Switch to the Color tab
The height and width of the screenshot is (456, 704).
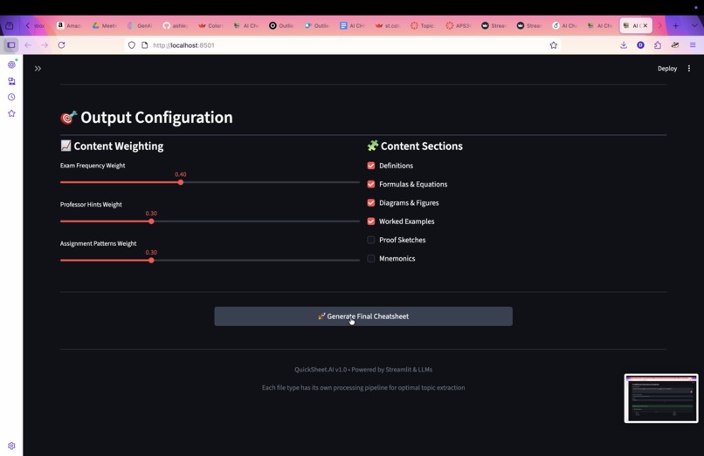211,25
